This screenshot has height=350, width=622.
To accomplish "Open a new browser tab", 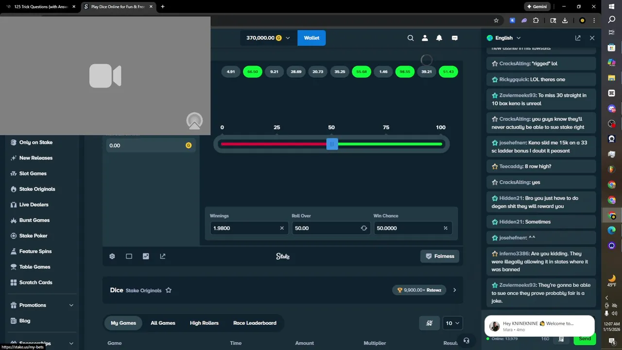I will tap(162, 7).
